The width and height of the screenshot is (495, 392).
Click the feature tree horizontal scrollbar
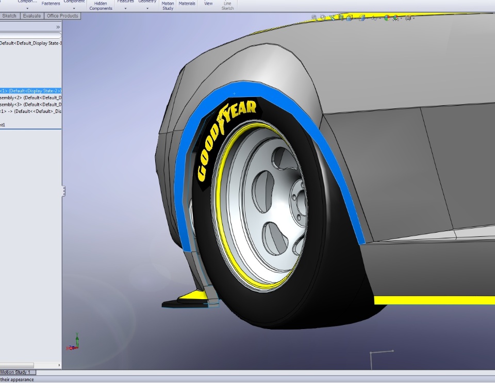(x=16, y=365)
